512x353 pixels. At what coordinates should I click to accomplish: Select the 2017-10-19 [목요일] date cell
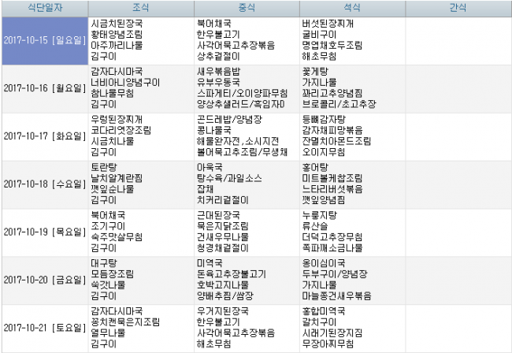click(43, 232)
